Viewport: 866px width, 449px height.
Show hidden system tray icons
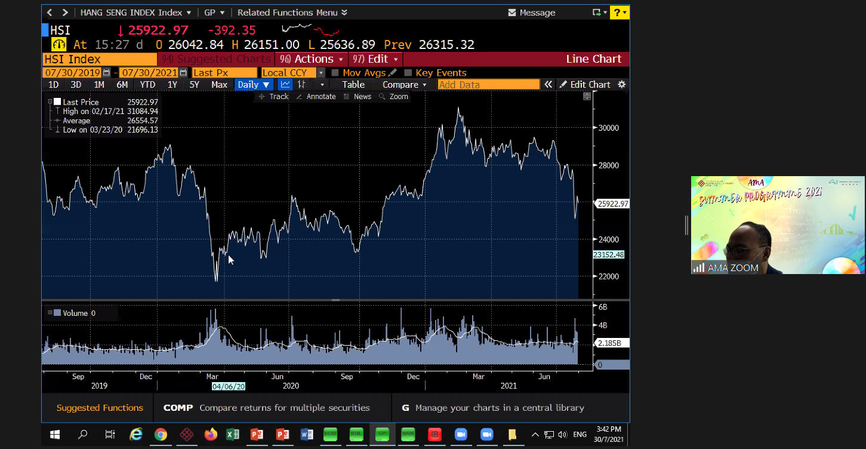click(535, 435)
